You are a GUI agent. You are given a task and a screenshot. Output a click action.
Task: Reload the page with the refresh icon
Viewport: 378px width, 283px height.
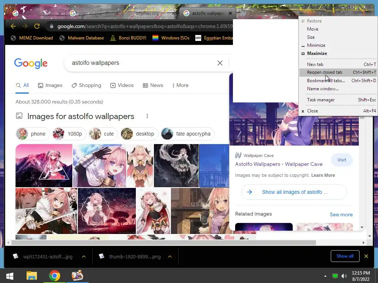click(37, 26)
